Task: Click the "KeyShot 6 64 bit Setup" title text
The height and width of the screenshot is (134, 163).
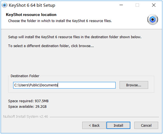Action: [32, 5]
